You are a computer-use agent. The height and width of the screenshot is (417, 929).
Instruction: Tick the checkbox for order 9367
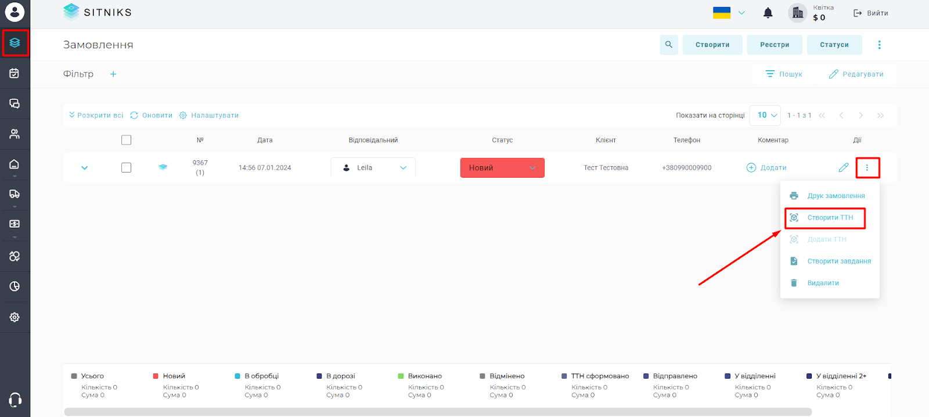pos(126,168)
